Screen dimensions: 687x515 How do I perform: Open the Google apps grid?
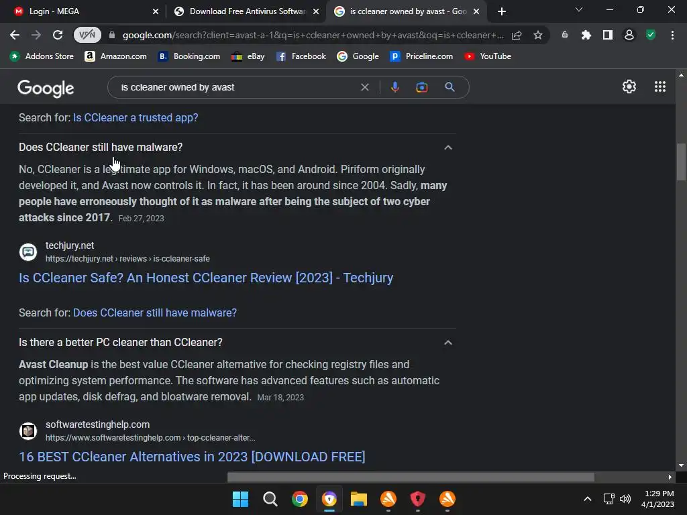pyautogui.click(x=660, y=87)
